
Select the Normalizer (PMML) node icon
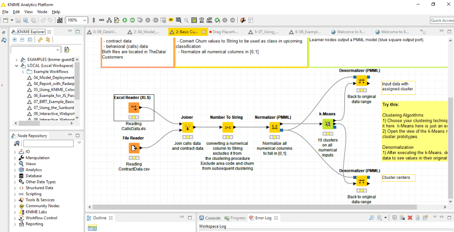[274, 127]
